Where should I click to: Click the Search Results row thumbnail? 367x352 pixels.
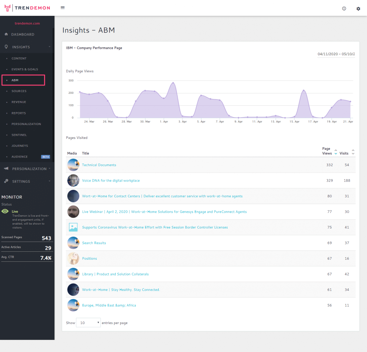(x=73, y=243)
